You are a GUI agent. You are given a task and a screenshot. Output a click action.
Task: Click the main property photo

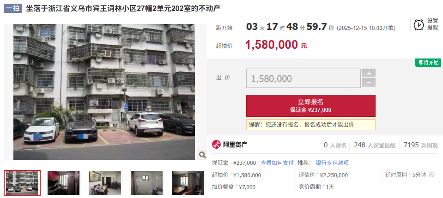pos(104,92)
